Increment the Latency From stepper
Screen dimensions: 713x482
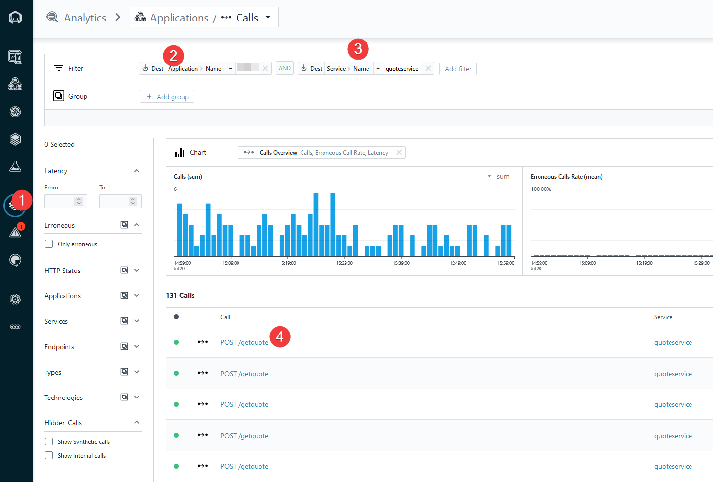pos(79,199)
